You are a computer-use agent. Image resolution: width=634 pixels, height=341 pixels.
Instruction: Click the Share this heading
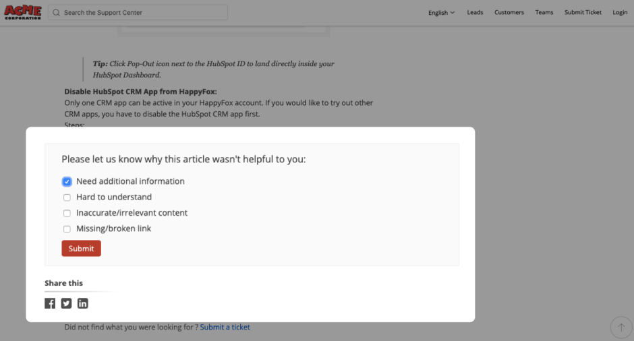pyautogui.click(x=63, y=283)
